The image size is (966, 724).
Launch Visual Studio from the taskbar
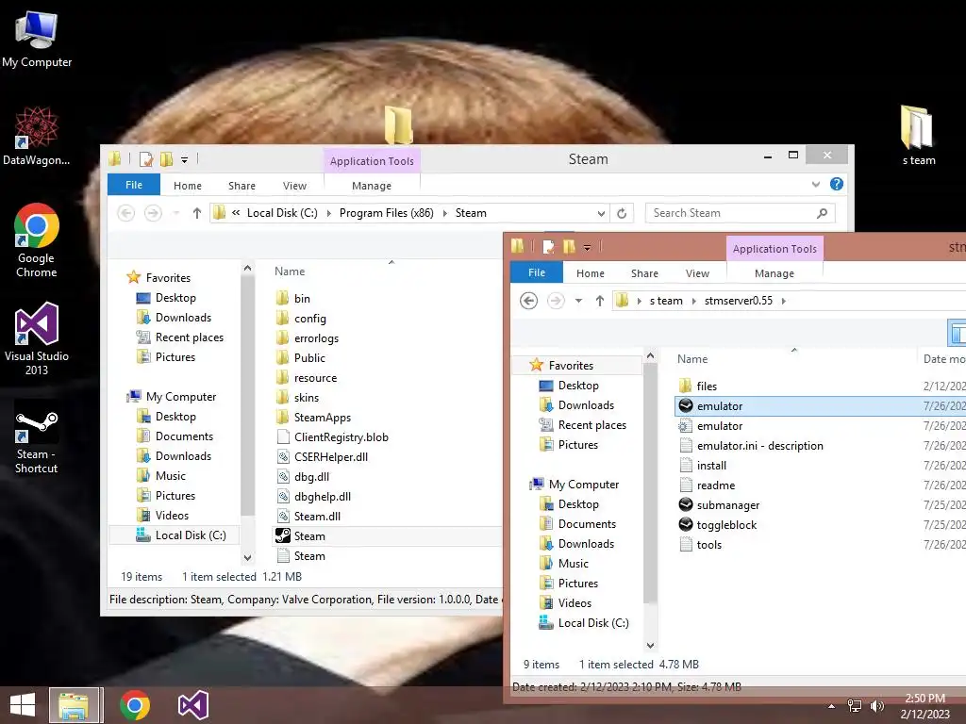click(x=192, y=705)
